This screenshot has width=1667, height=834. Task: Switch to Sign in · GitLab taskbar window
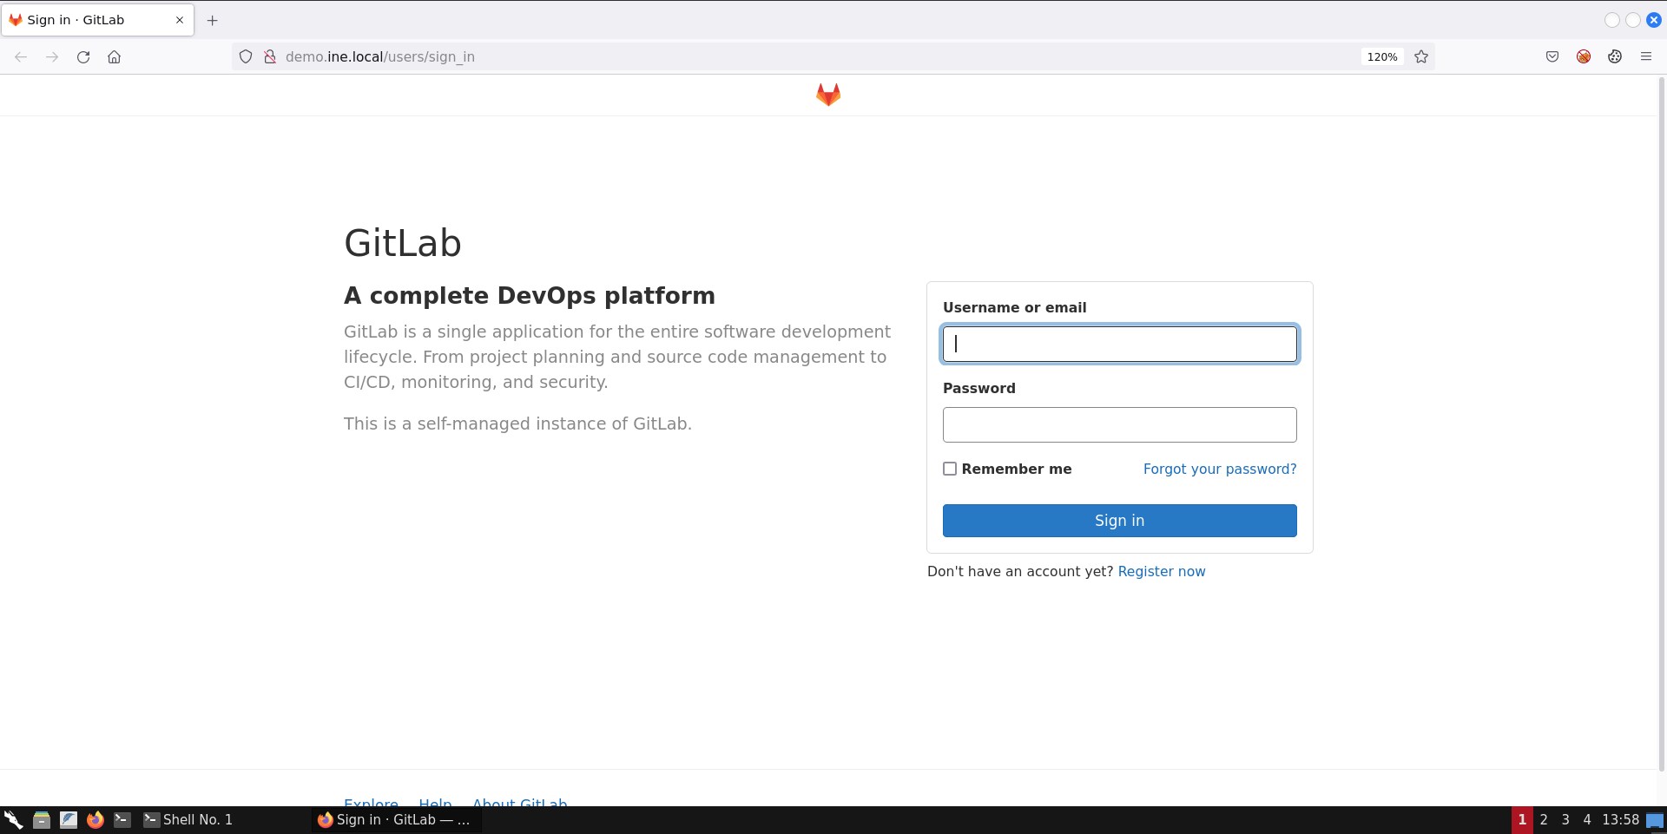point(396,819)
